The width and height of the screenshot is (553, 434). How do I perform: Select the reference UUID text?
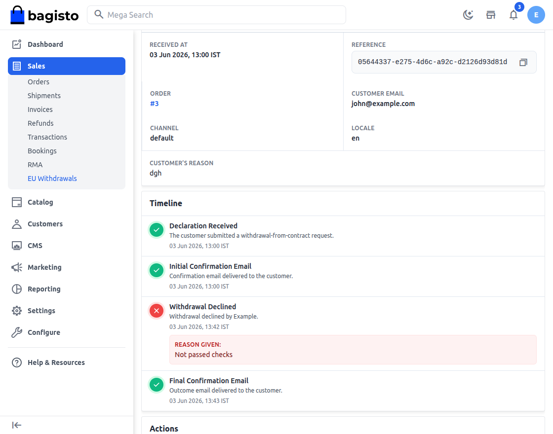[433, 62]
